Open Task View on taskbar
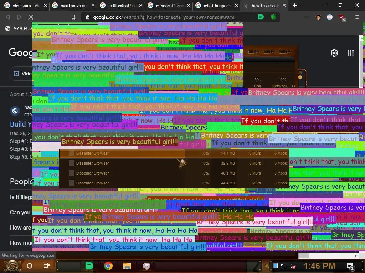Image resolution: width=365 pixels, height=273 pixels. (x=47, y=266)
